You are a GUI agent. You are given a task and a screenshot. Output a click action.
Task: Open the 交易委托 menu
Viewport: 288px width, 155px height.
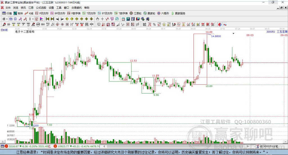pyautogui.click(x=76, y=8)
